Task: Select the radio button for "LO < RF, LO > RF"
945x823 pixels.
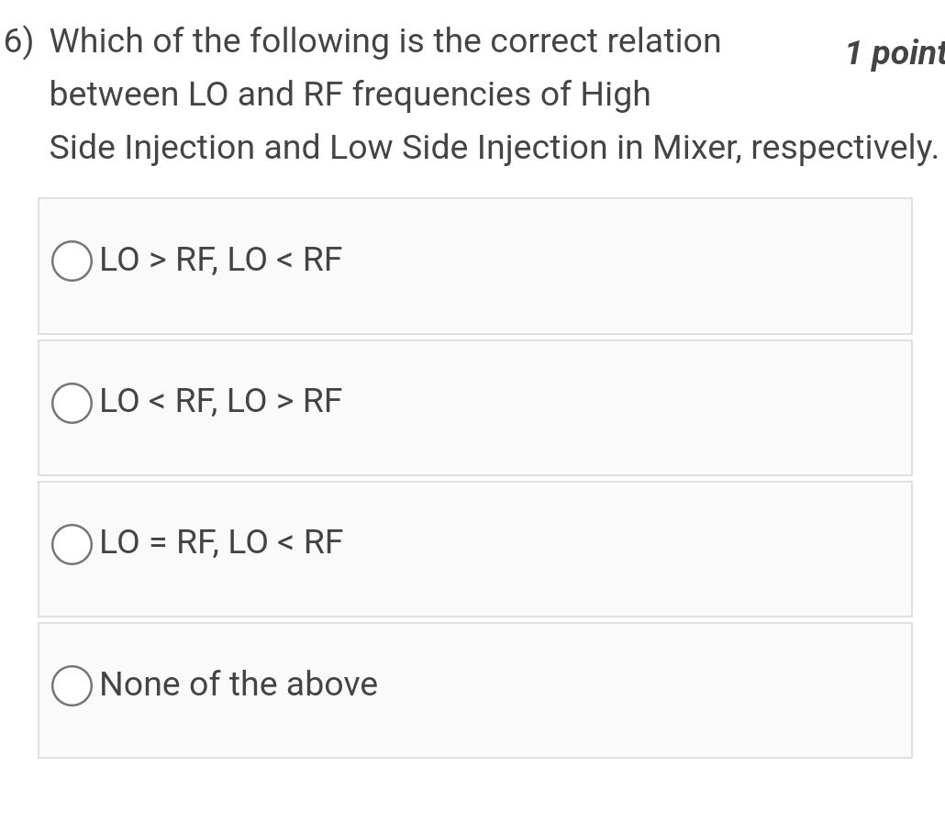Action: [x=72, y=403]
